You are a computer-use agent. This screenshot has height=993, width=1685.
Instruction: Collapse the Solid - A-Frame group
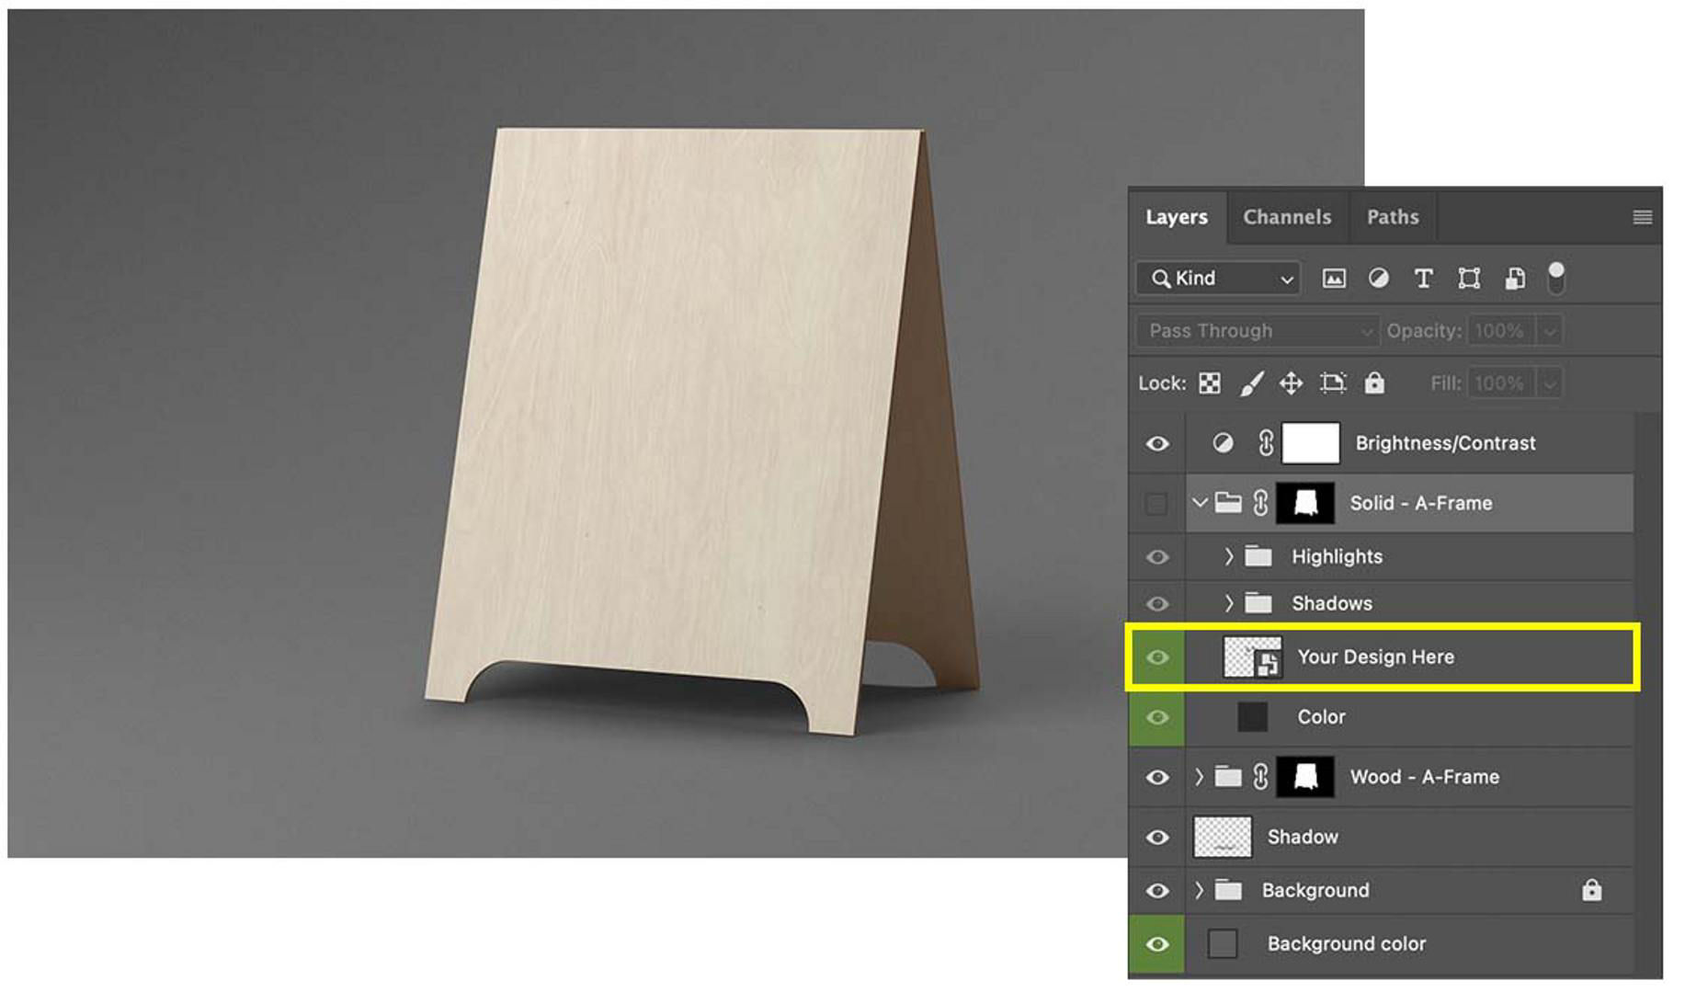(x=1201, y=503)
